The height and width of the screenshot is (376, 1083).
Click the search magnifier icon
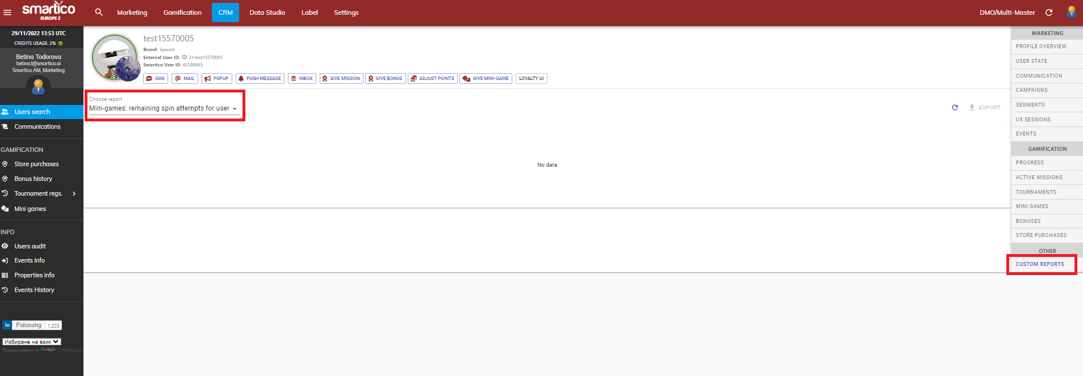pyautogui.click(x=99, y=12)
